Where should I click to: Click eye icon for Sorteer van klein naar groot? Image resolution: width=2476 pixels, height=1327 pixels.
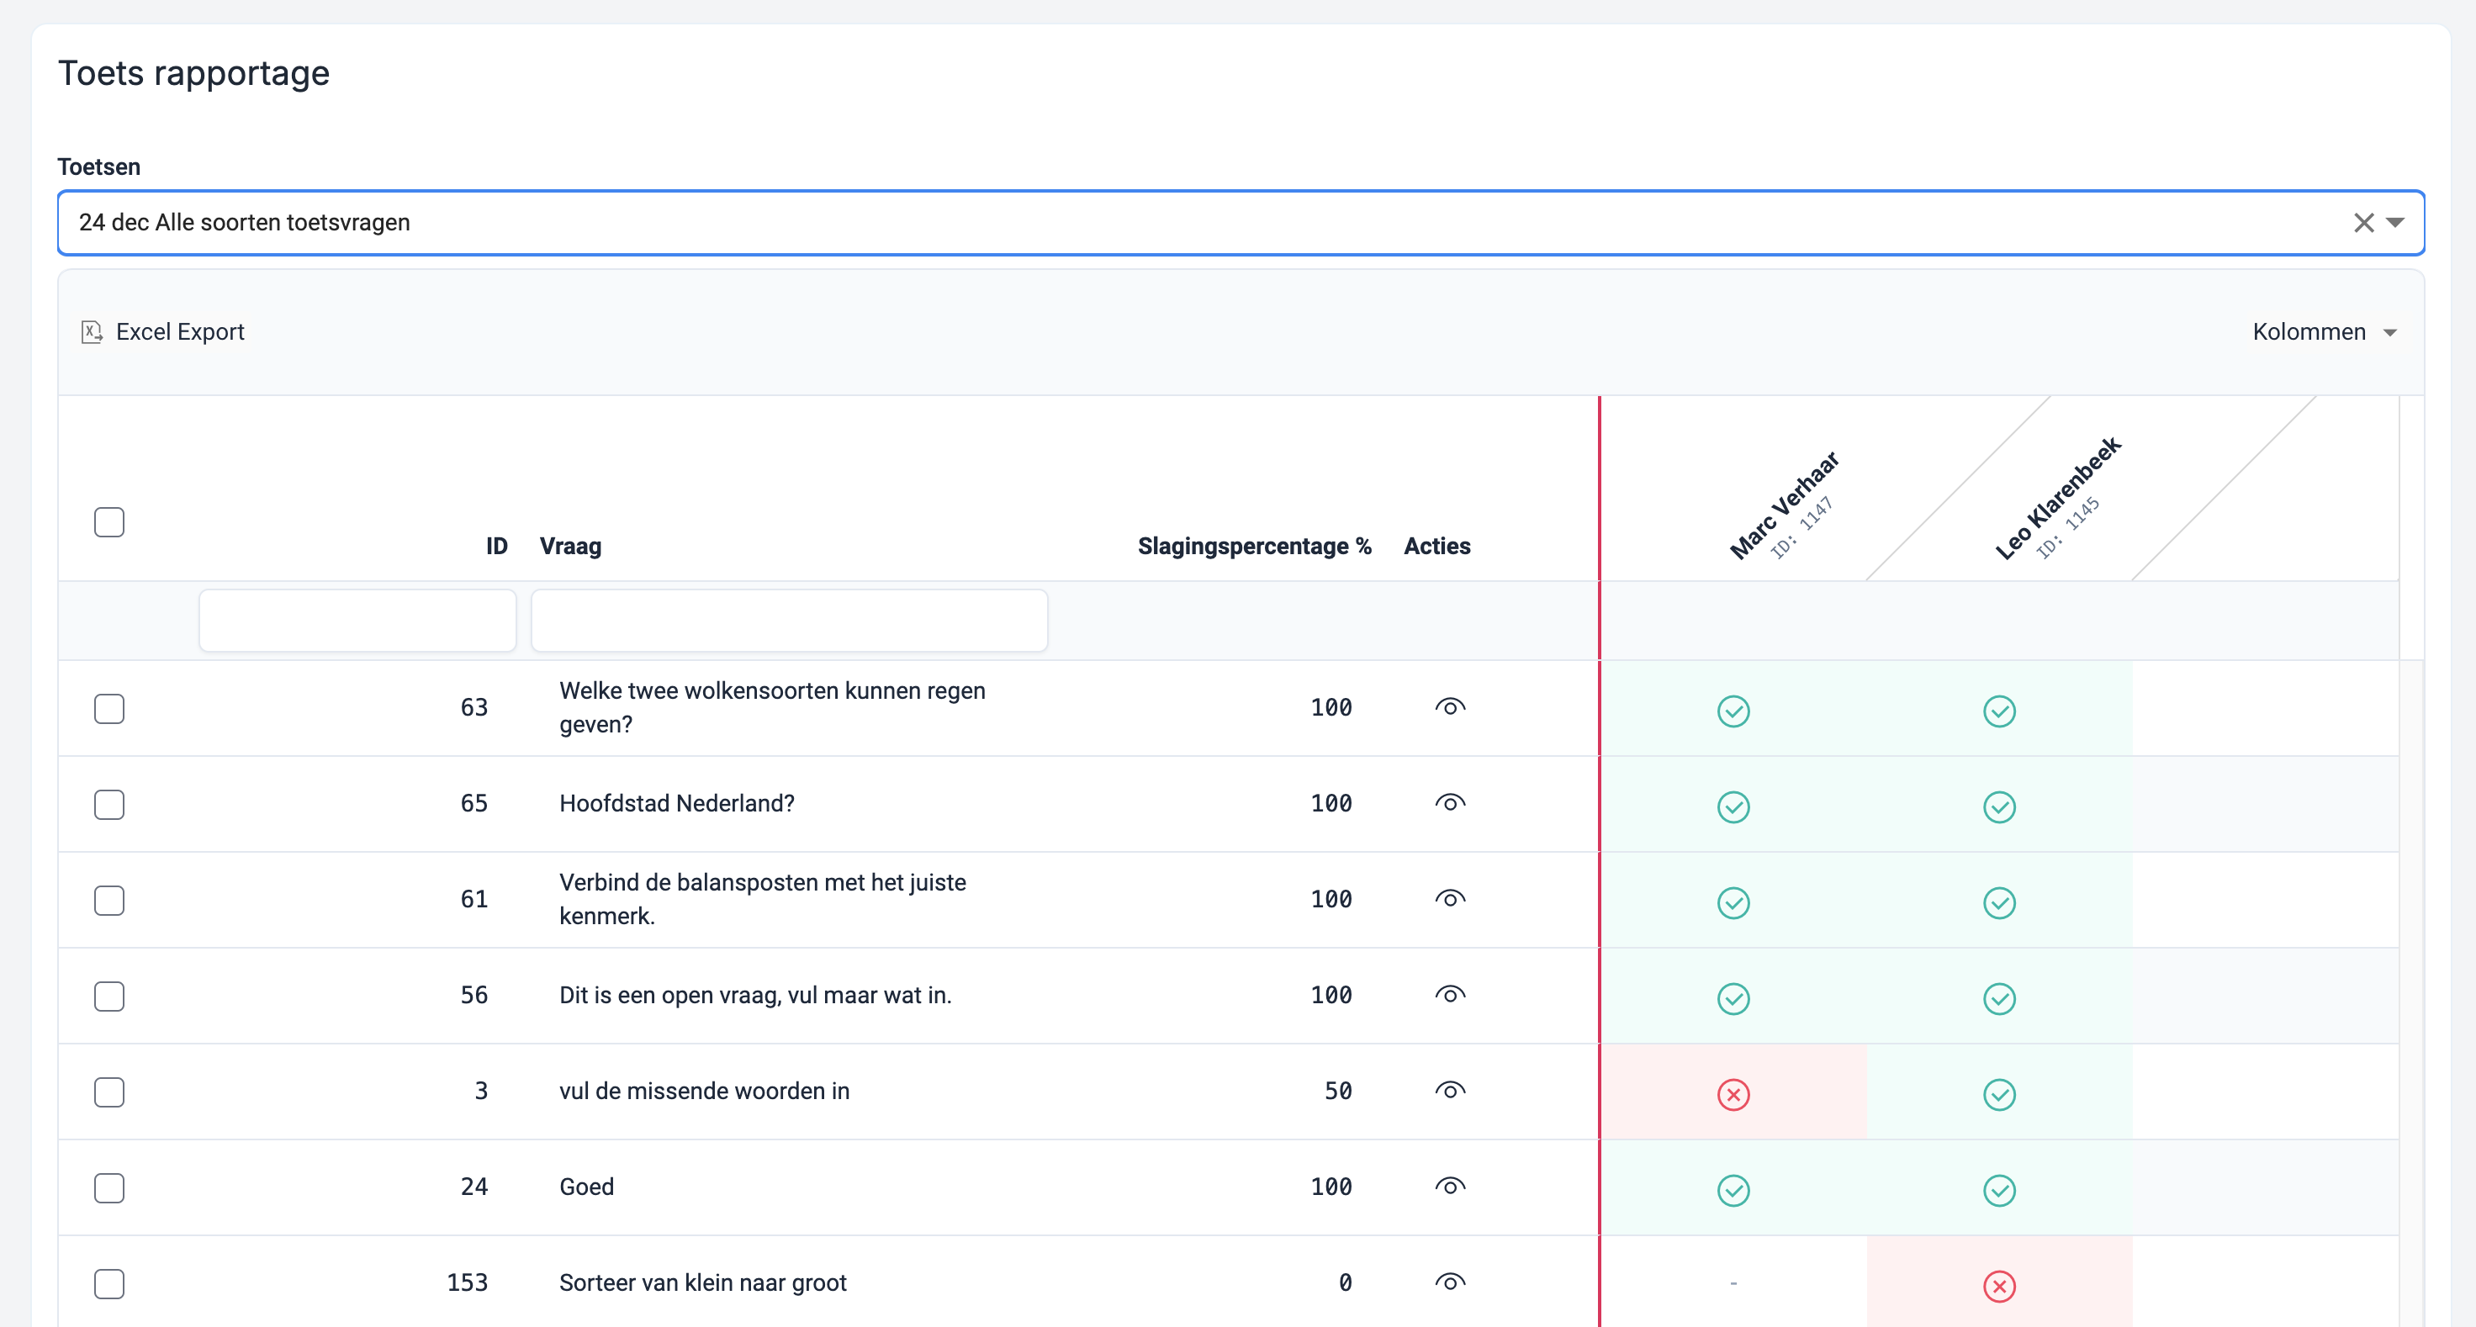point(1449,1282)
